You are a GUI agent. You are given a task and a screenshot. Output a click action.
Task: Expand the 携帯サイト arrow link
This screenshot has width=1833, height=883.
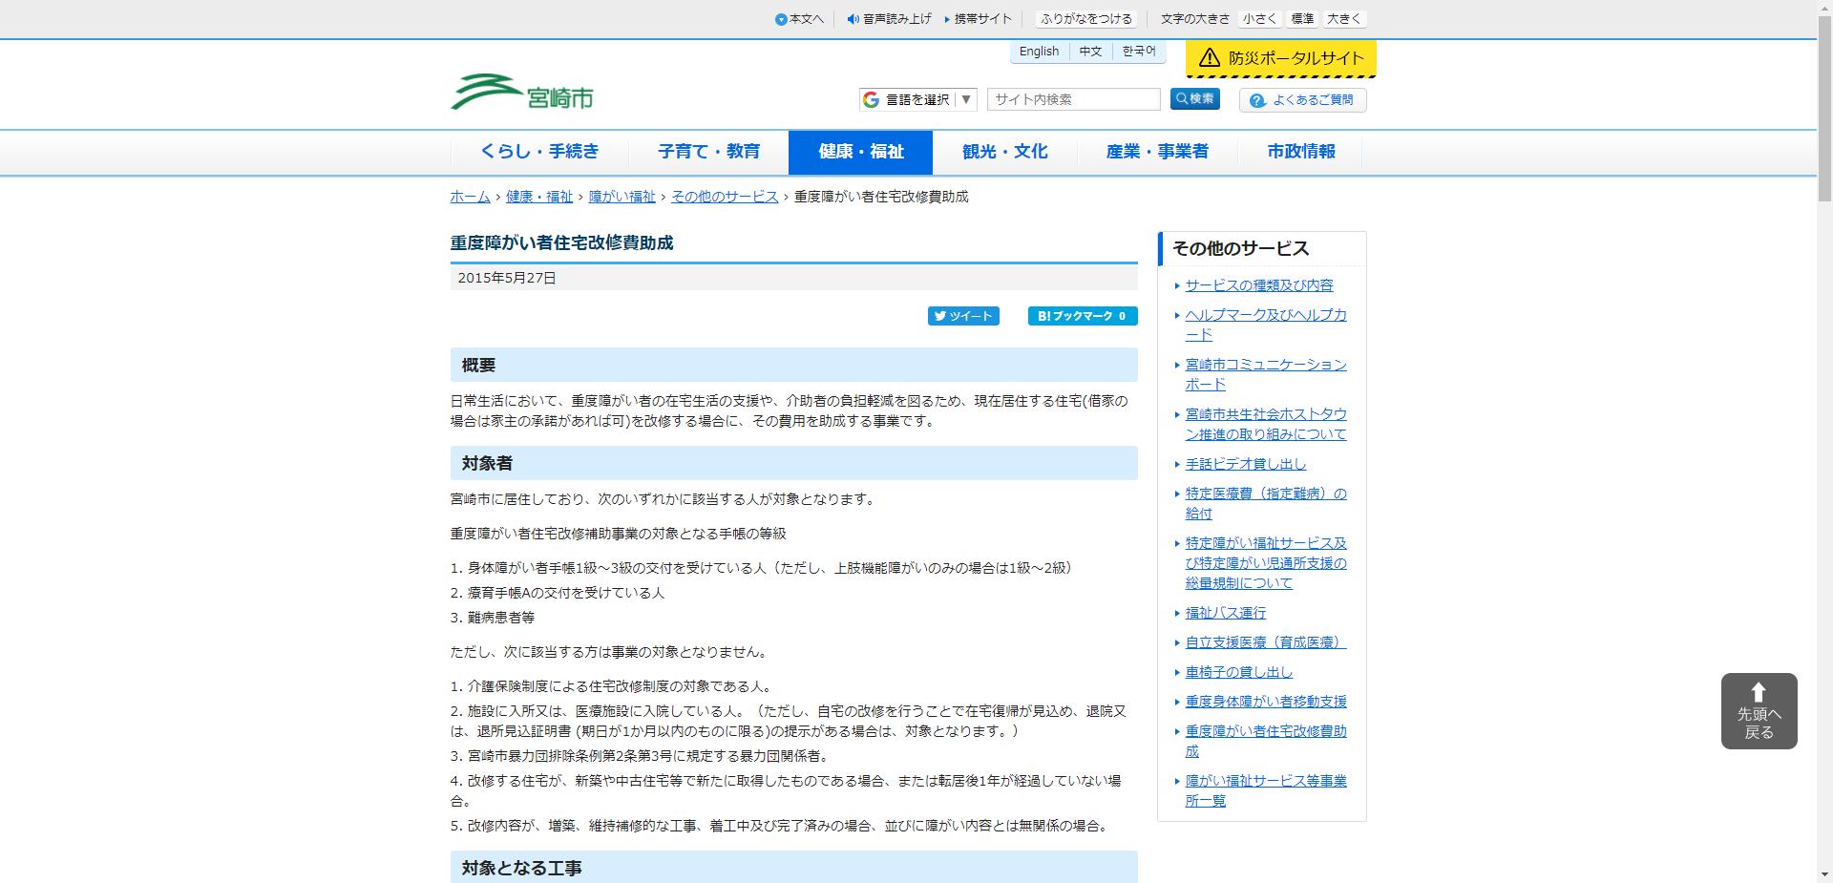pyautogui.click(x=946, y=17)
